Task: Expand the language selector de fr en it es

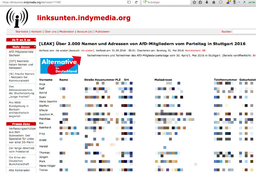Action: point(21,40)
